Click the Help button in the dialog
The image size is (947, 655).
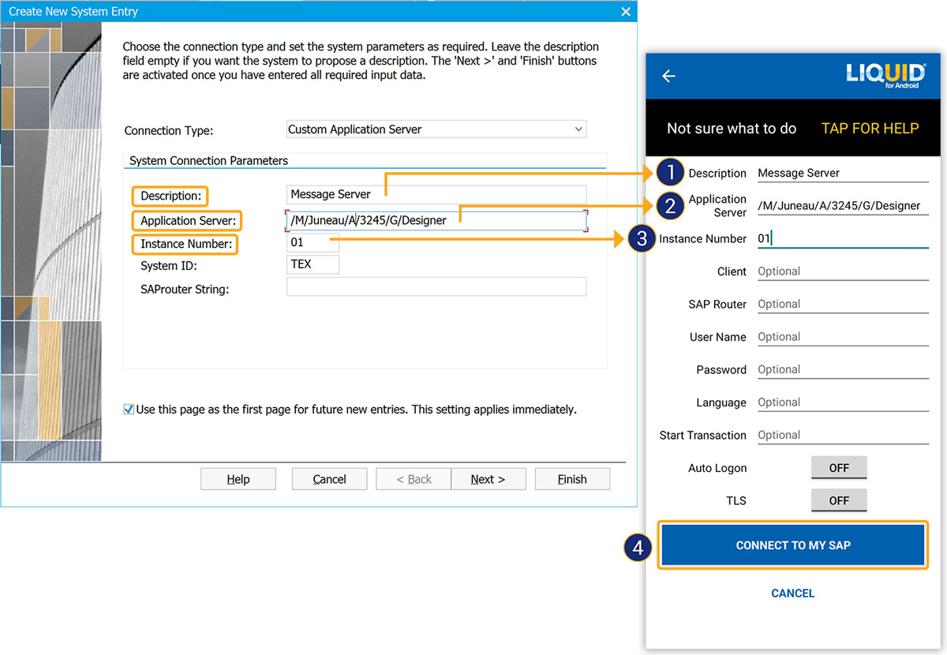pyautogui.click(x=238, y=479)
